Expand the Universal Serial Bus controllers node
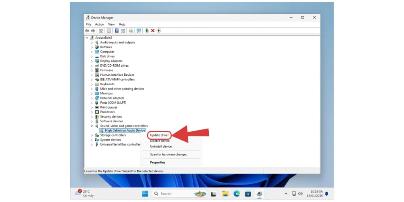Image resolution: width=404 pixels, height=202 pixels. [92, 144]
